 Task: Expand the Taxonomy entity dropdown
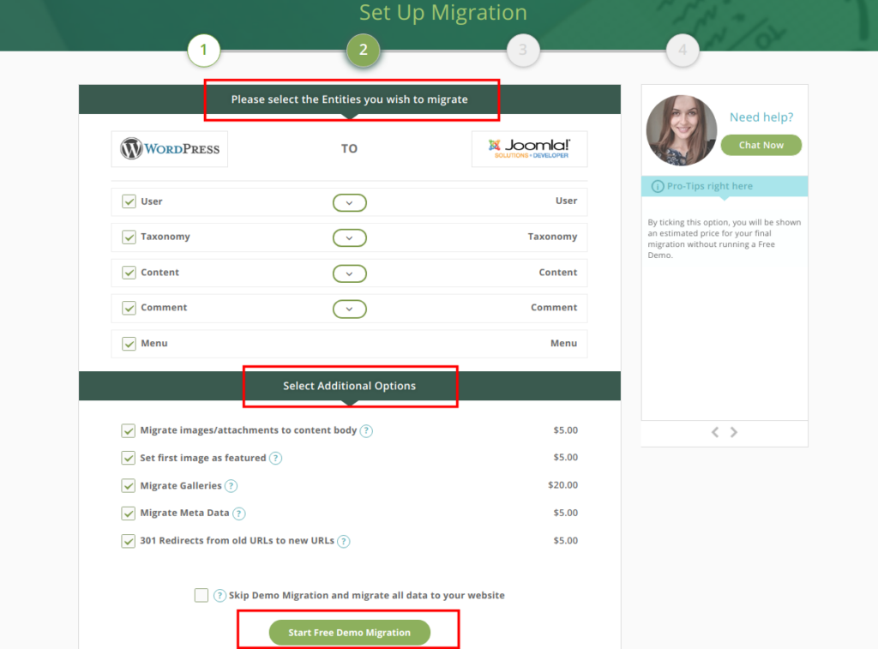pos(350,238)
